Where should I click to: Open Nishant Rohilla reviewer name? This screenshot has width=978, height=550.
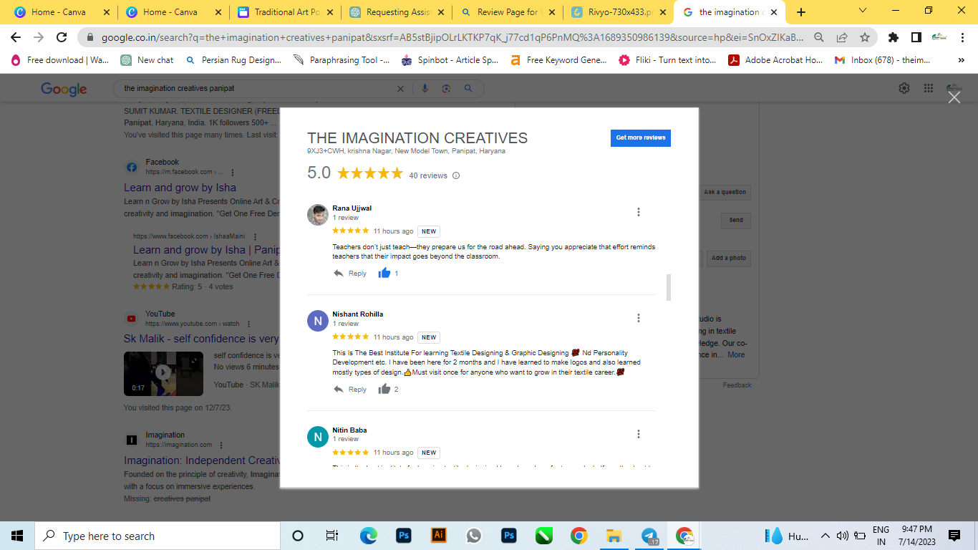358,314
